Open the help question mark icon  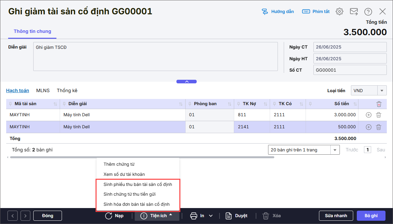pos(368,11)
